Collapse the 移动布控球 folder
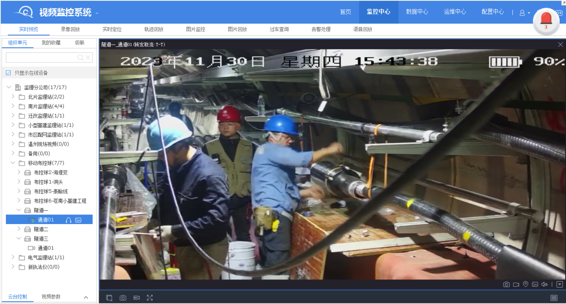 [13, 163]
